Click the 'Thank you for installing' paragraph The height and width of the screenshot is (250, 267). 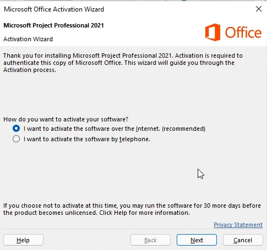(x=123, y=63)
